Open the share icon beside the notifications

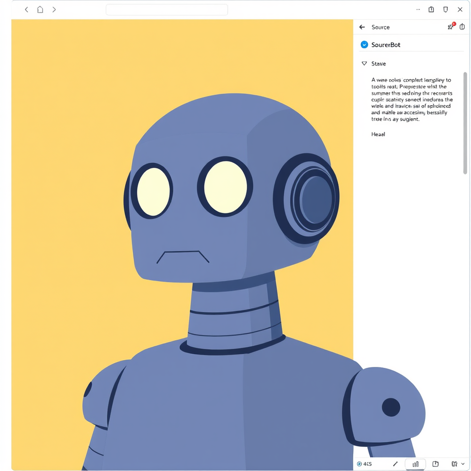[462, 27]
